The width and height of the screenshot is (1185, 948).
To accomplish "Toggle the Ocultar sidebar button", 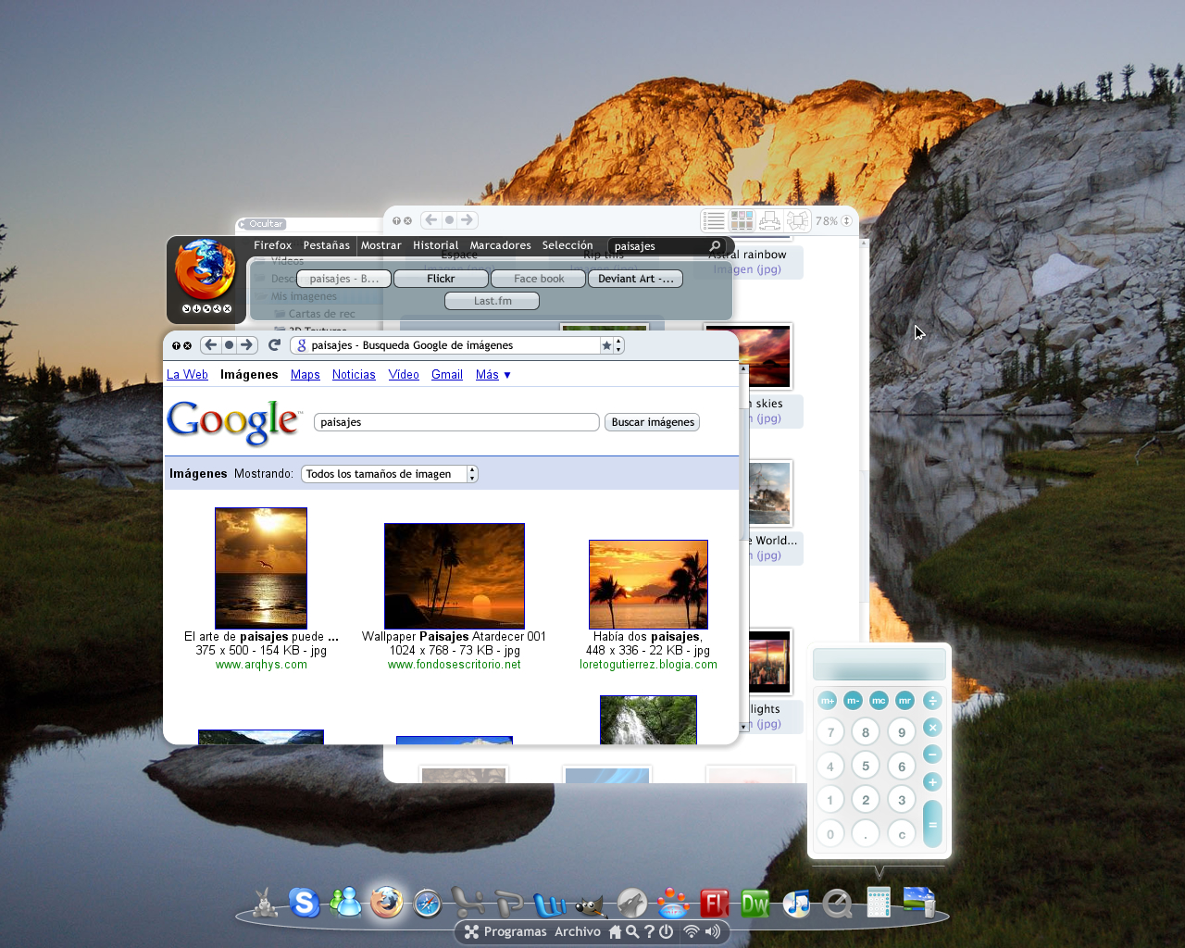I will [262, 224].
